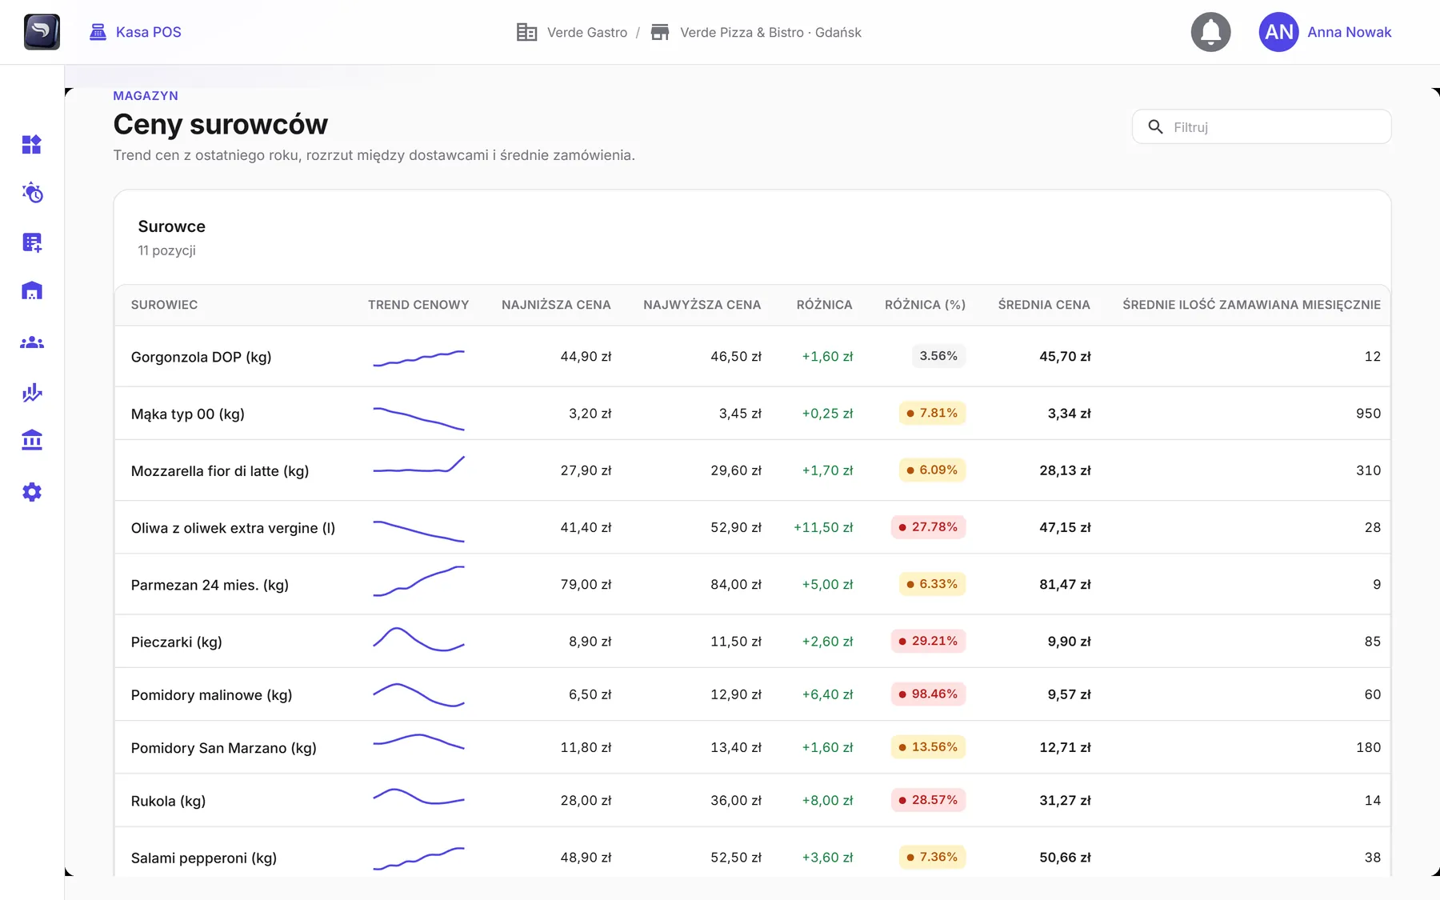Open the settings gear icon in sidebar
1440x900 pixels.
[x=32, y=492]
